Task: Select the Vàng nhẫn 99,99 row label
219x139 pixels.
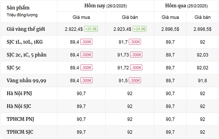Action: [26, 81]
